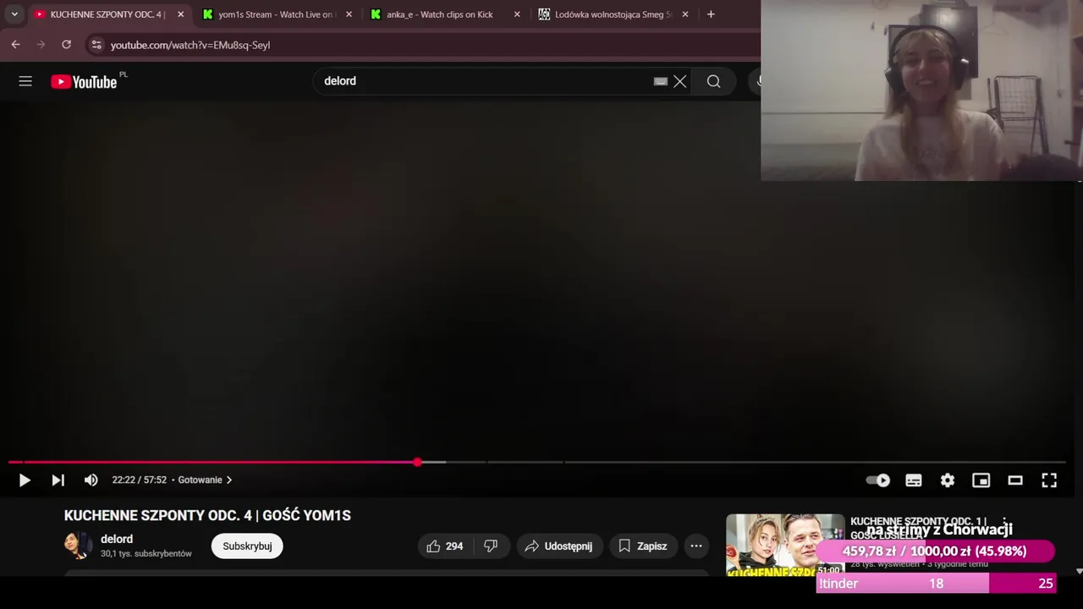The width and height of the screenshot is (1083, 609).
Task: Clear the delord search query
Action: 679,81
